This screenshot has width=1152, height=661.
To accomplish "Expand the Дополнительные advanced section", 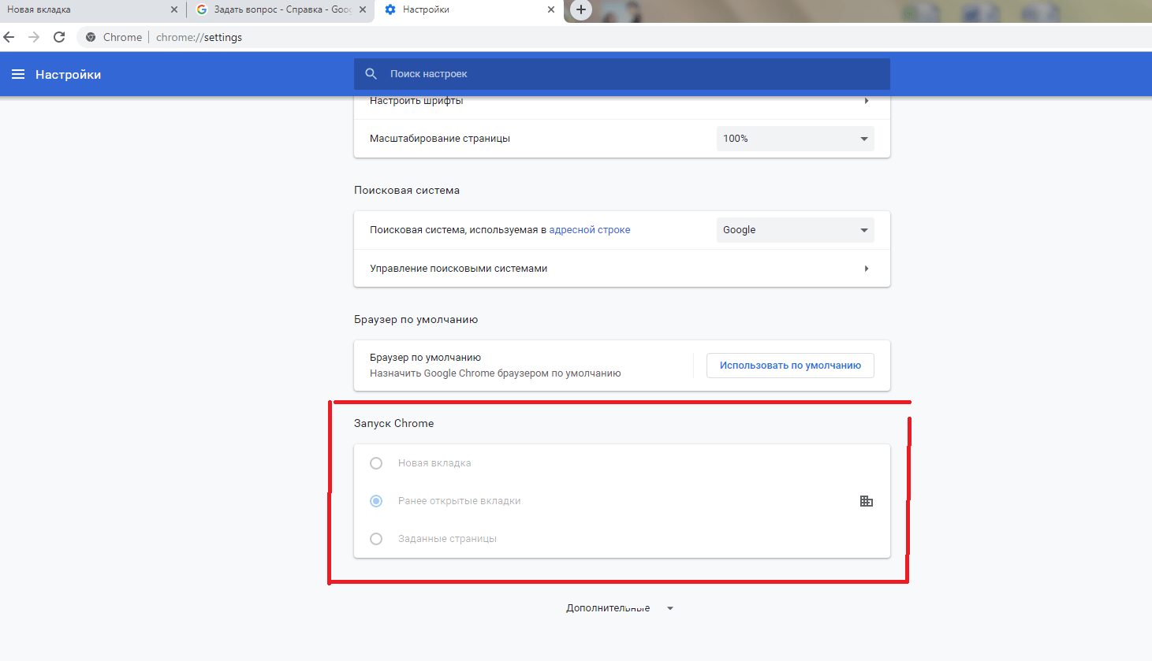I will click(620, 608).
